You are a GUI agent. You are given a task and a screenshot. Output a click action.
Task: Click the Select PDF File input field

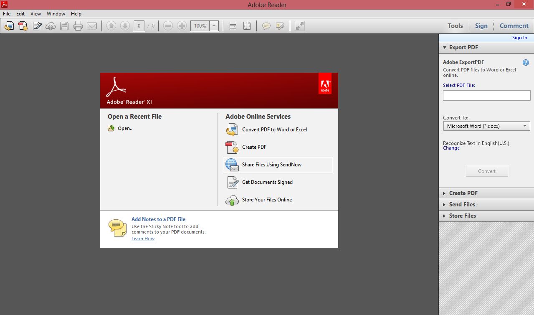point(487,95)
